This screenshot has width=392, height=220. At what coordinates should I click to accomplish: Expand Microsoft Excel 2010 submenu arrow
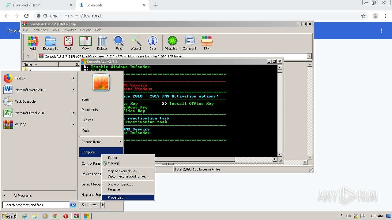(73, 113)
